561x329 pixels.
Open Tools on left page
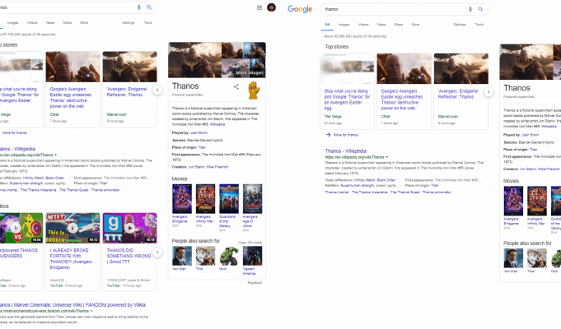(x=147, y=22)
